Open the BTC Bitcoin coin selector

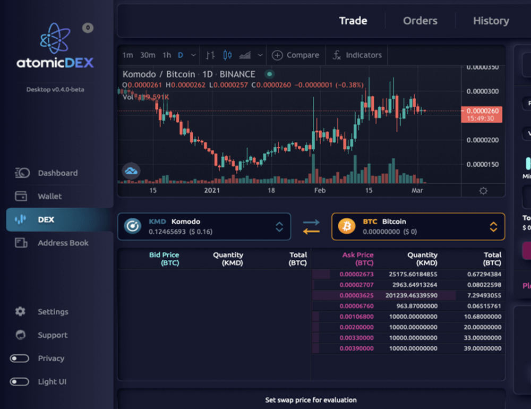point(418,226)
